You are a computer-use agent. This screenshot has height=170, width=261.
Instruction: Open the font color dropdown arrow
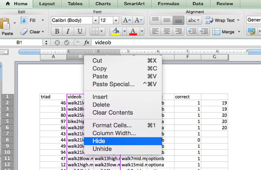(142, 31)
